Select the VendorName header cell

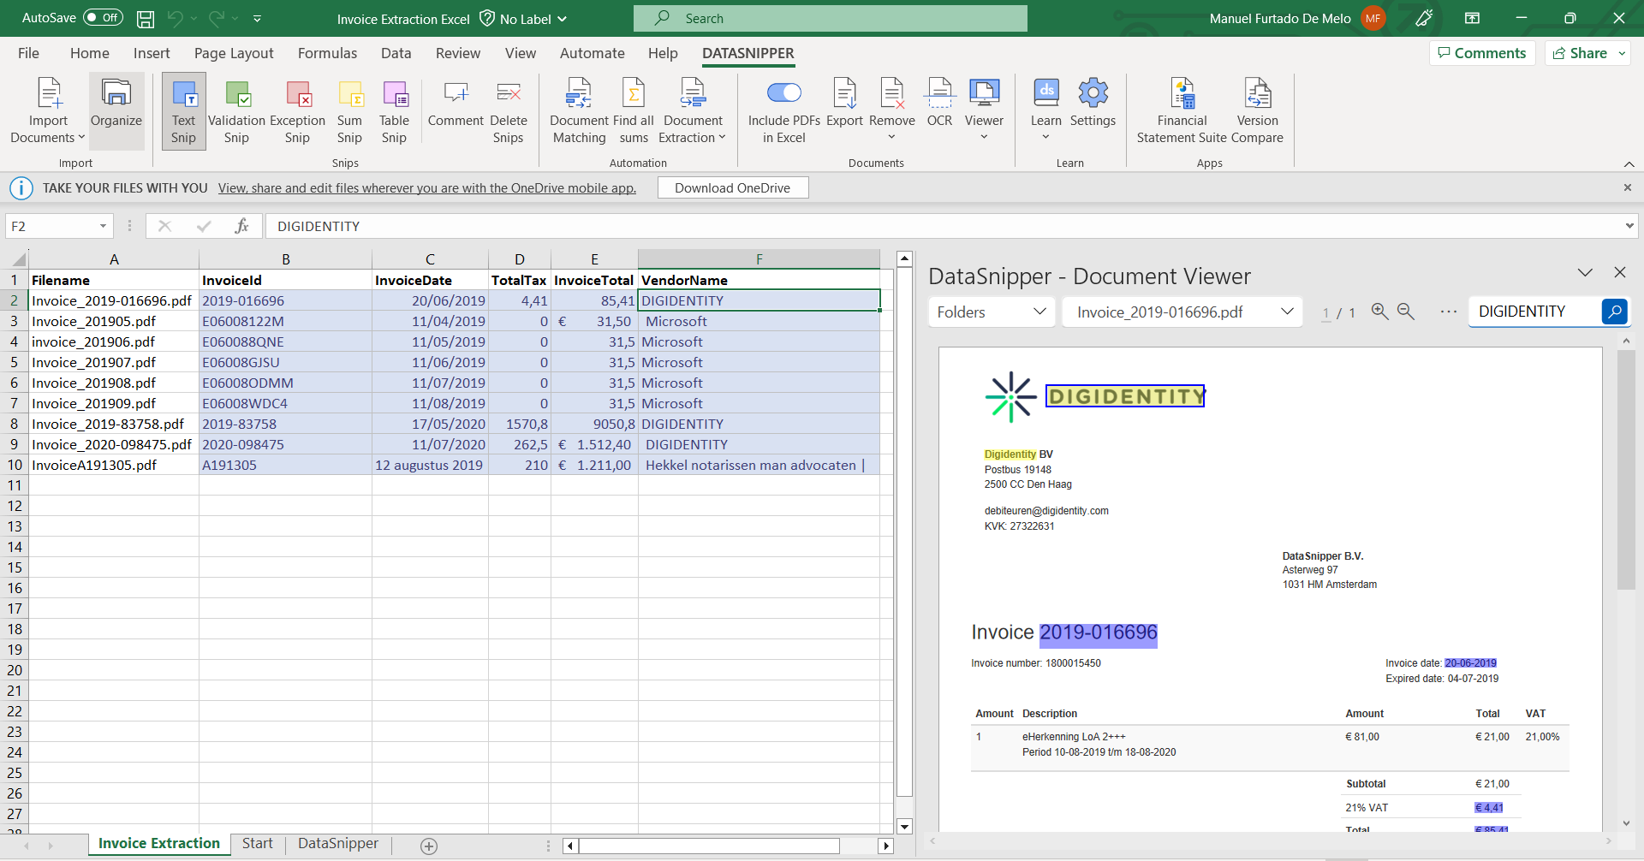[759, 281]
